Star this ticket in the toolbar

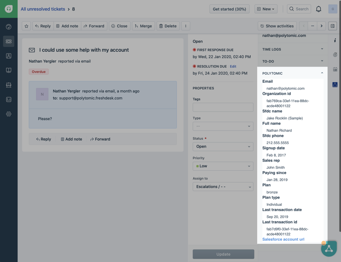coord(26,26)
